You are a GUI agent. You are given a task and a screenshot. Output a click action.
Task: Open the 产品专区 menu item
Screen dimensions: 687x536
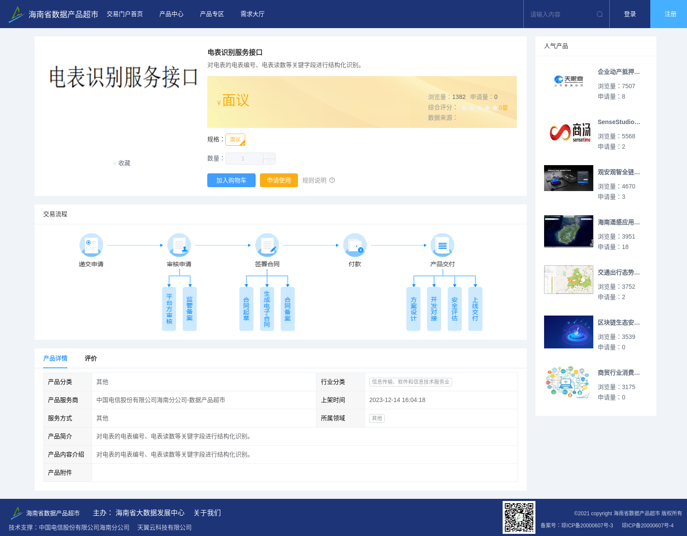pos(212,14)
